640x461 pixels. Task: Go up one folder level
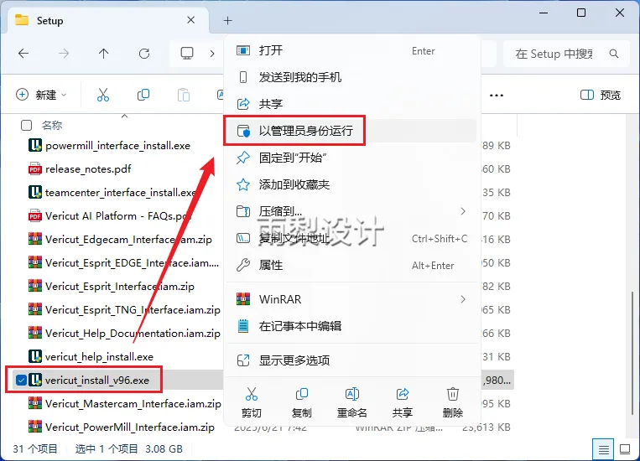click(104, 54)
